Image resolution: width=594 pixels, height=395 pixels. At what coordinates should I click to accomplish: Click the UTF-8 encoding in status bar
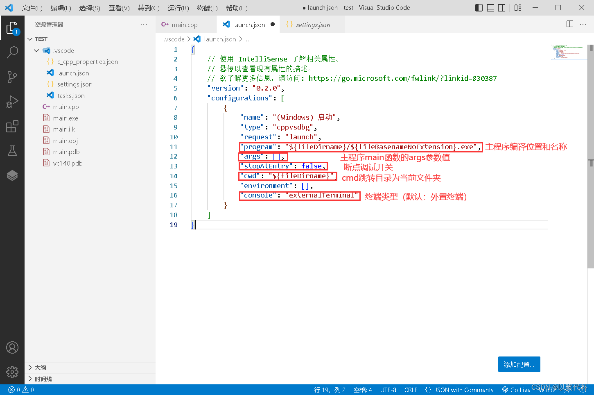pyautogui.click(x=388, y=390)
